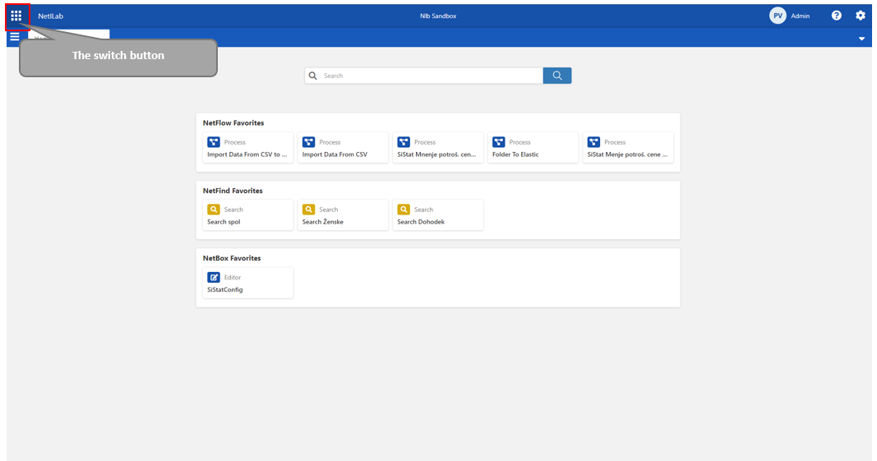Click the Import Data From CSV process icon
The image size is (877, 461).
click(308, 142)
